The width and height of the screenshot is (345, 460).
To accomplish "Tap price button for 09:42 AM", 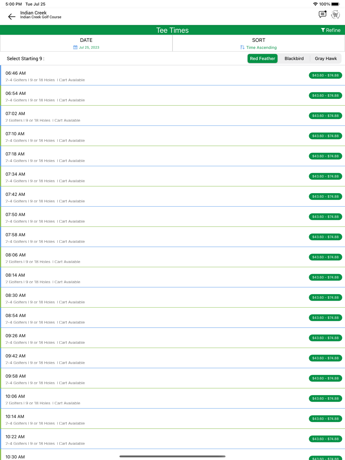I will (325, 358).
